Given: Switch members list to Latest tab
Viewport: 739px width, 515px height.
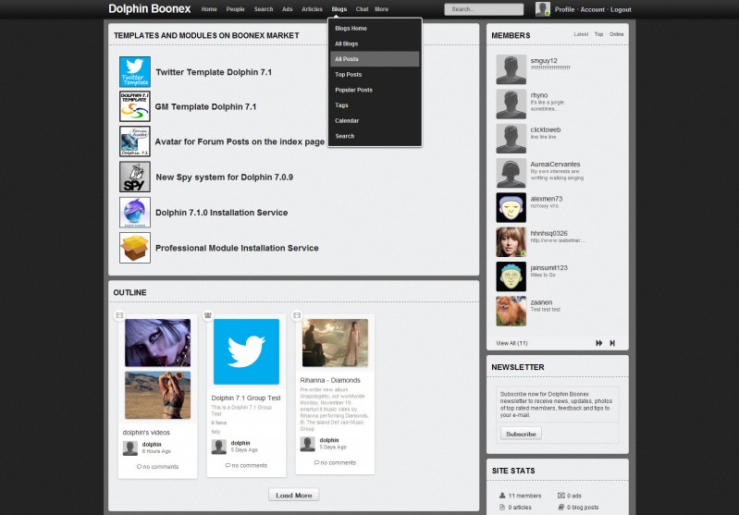Looking at the screenshot, I should point(581,34).
